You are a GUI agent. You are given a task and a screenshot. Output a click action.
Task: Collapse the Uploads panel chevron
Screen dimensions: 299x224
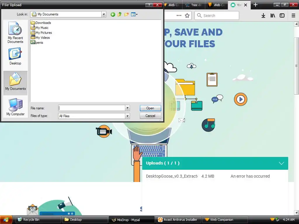(x=281, y=163)
